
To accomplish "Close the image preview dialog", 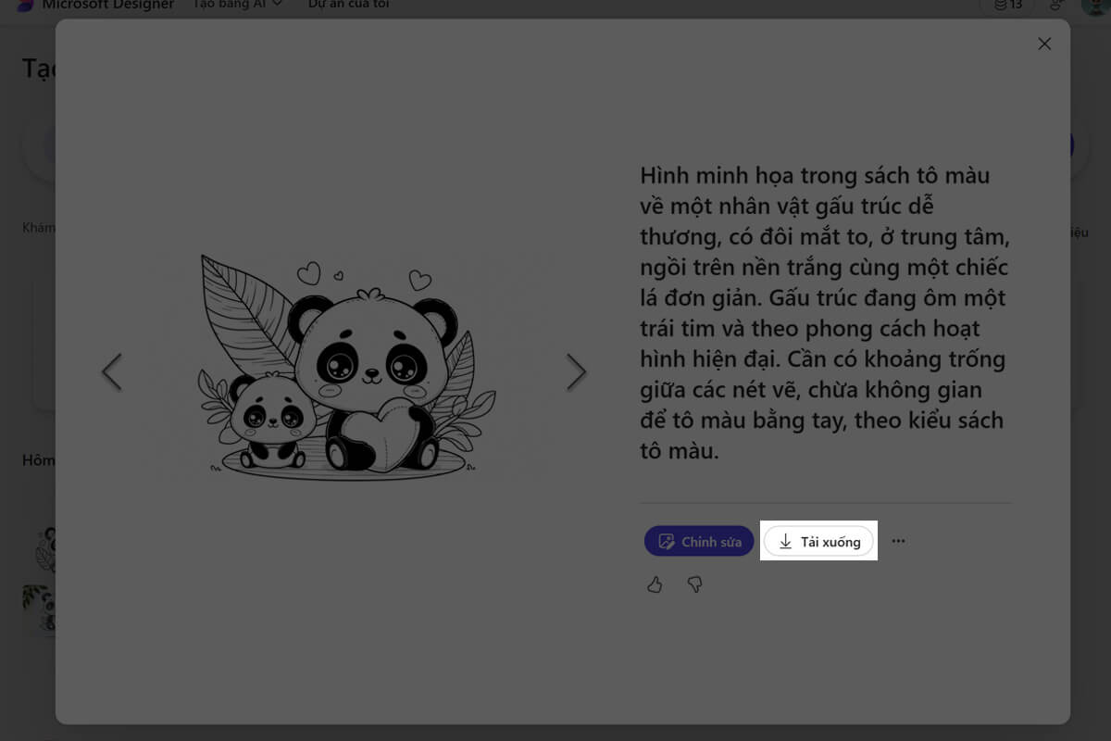I will click(x=1044, y=44).
